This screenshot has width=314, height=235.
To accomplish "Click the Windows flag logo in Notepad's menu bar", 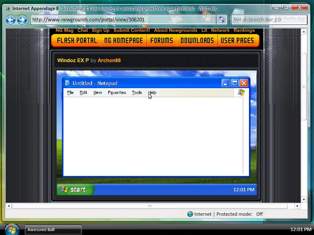I will click(241, 92).
